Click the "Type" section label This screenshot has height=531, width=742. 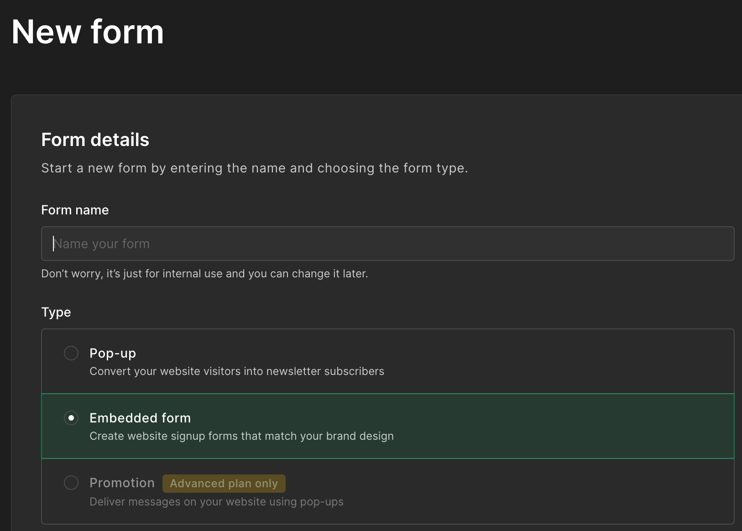point(56,312)
